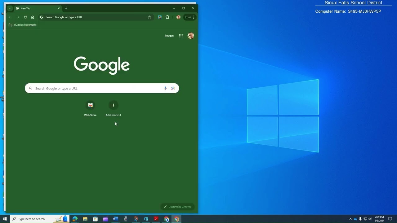
Task: Open the Extensions puzzle-piece menu
Action: coord(167,17)
